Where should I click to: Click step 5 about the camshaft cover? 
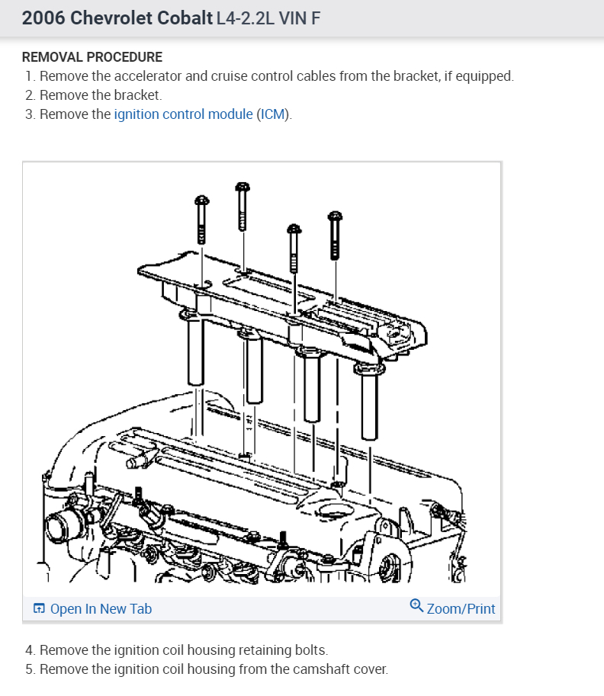pos(207,669)
